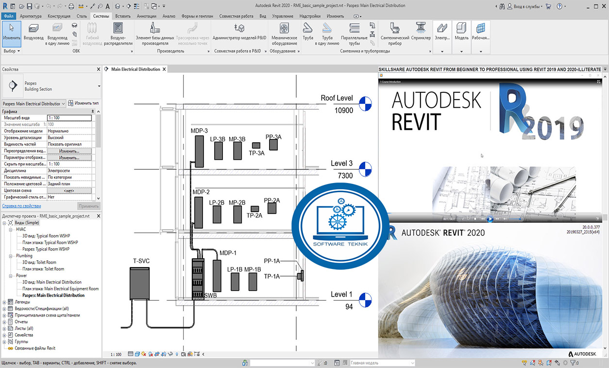The image size is (609, 368).
Task: Select the Параллельные трубы tool
Action: [x=354, y=33]
